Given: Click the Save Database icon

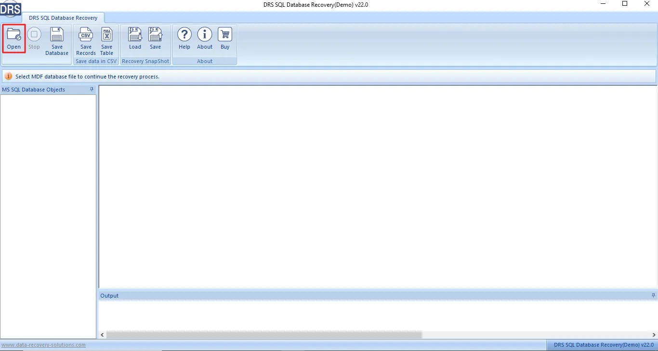Looking at the screenshot, I should pyautogui.click(x=57, y=40).
